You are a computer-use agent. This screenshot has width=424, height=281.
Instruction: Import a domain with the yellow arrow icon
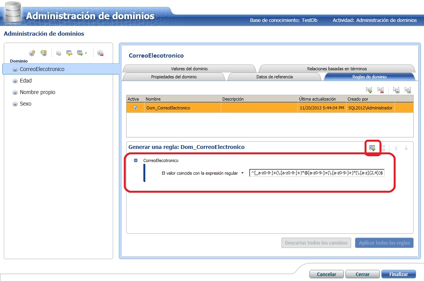[x=69, y=53]
